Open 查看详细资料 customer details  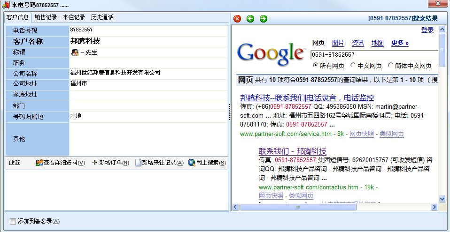pyautogui.click(x=60, y=163)
